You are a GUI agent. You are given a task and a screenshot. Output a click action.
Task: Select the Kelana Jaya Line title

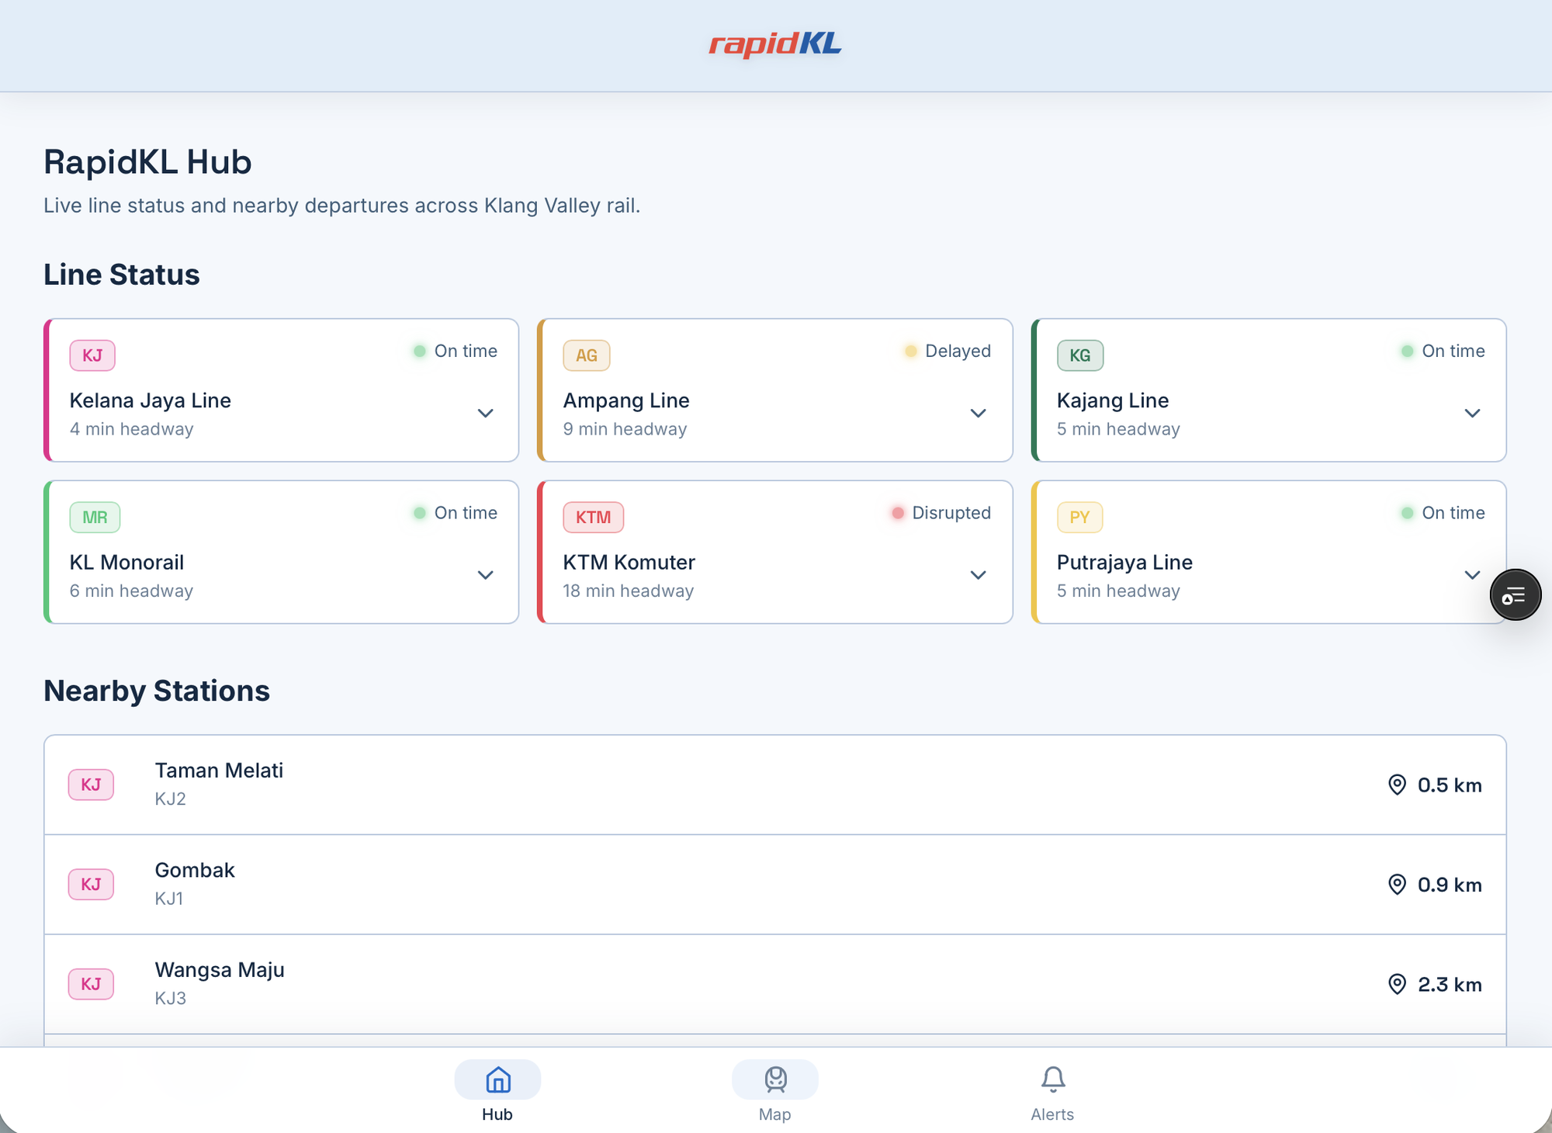click(x=151, y=400)
